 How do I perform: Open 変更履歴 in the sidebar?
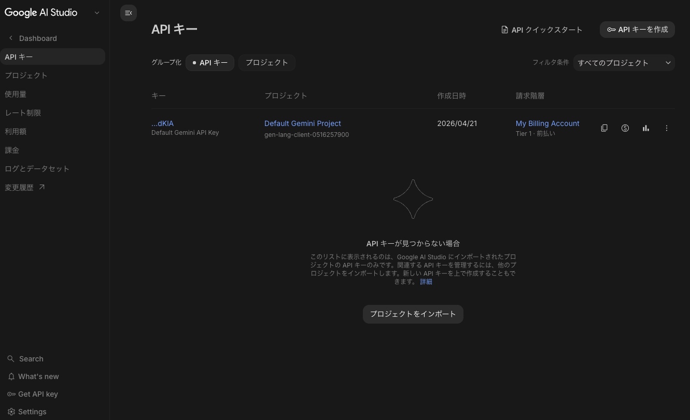52,187
